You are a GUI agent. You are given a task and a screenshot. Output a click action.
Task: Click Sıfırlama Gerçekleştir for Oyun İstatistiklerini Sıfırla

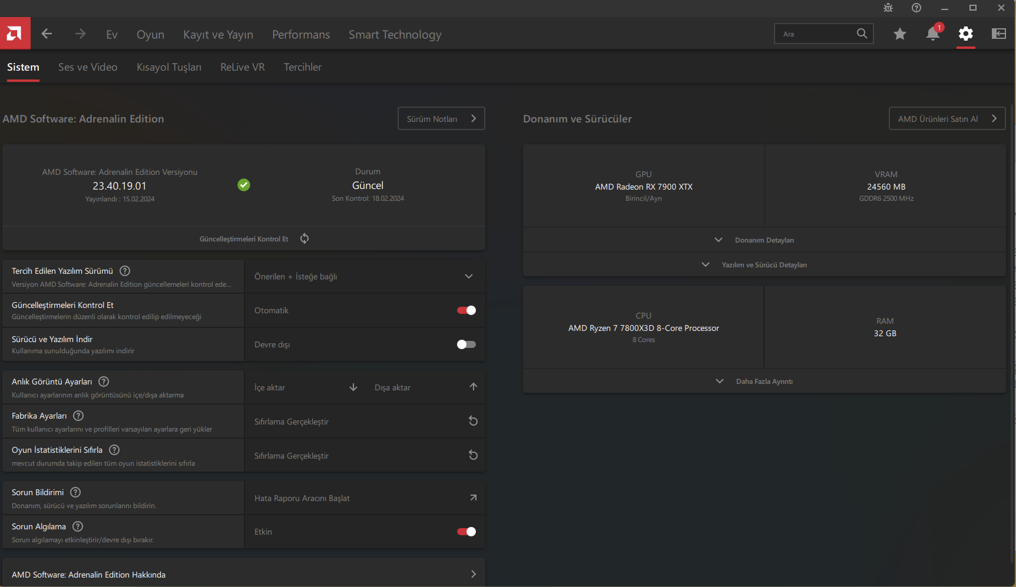pos(365,456)
